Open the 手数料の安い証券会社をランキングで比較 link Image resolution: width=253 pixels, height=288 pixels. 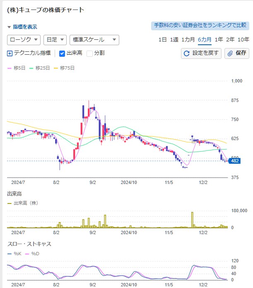(200, 25)
